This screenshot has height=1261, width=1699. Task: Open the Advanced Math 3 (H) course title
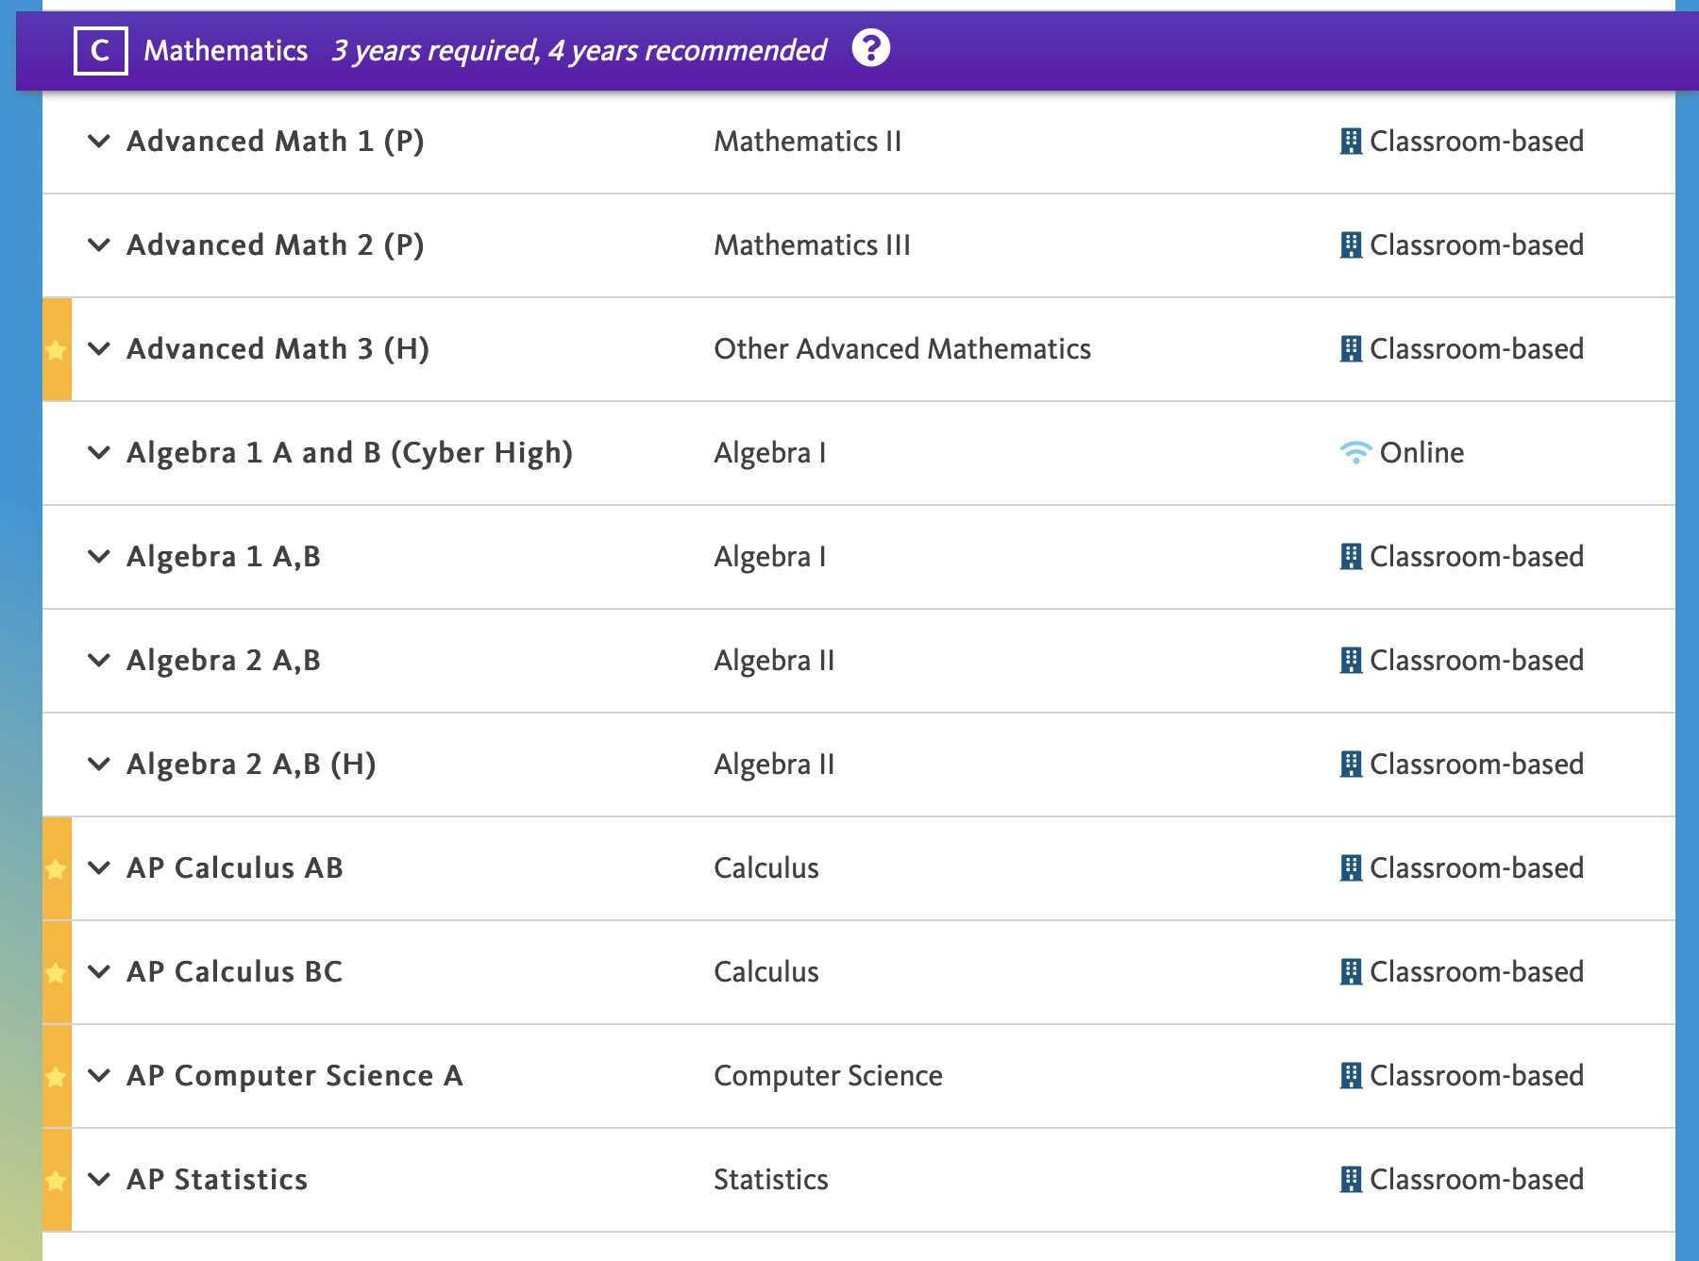pyautogui.click(x=278, y=349)
